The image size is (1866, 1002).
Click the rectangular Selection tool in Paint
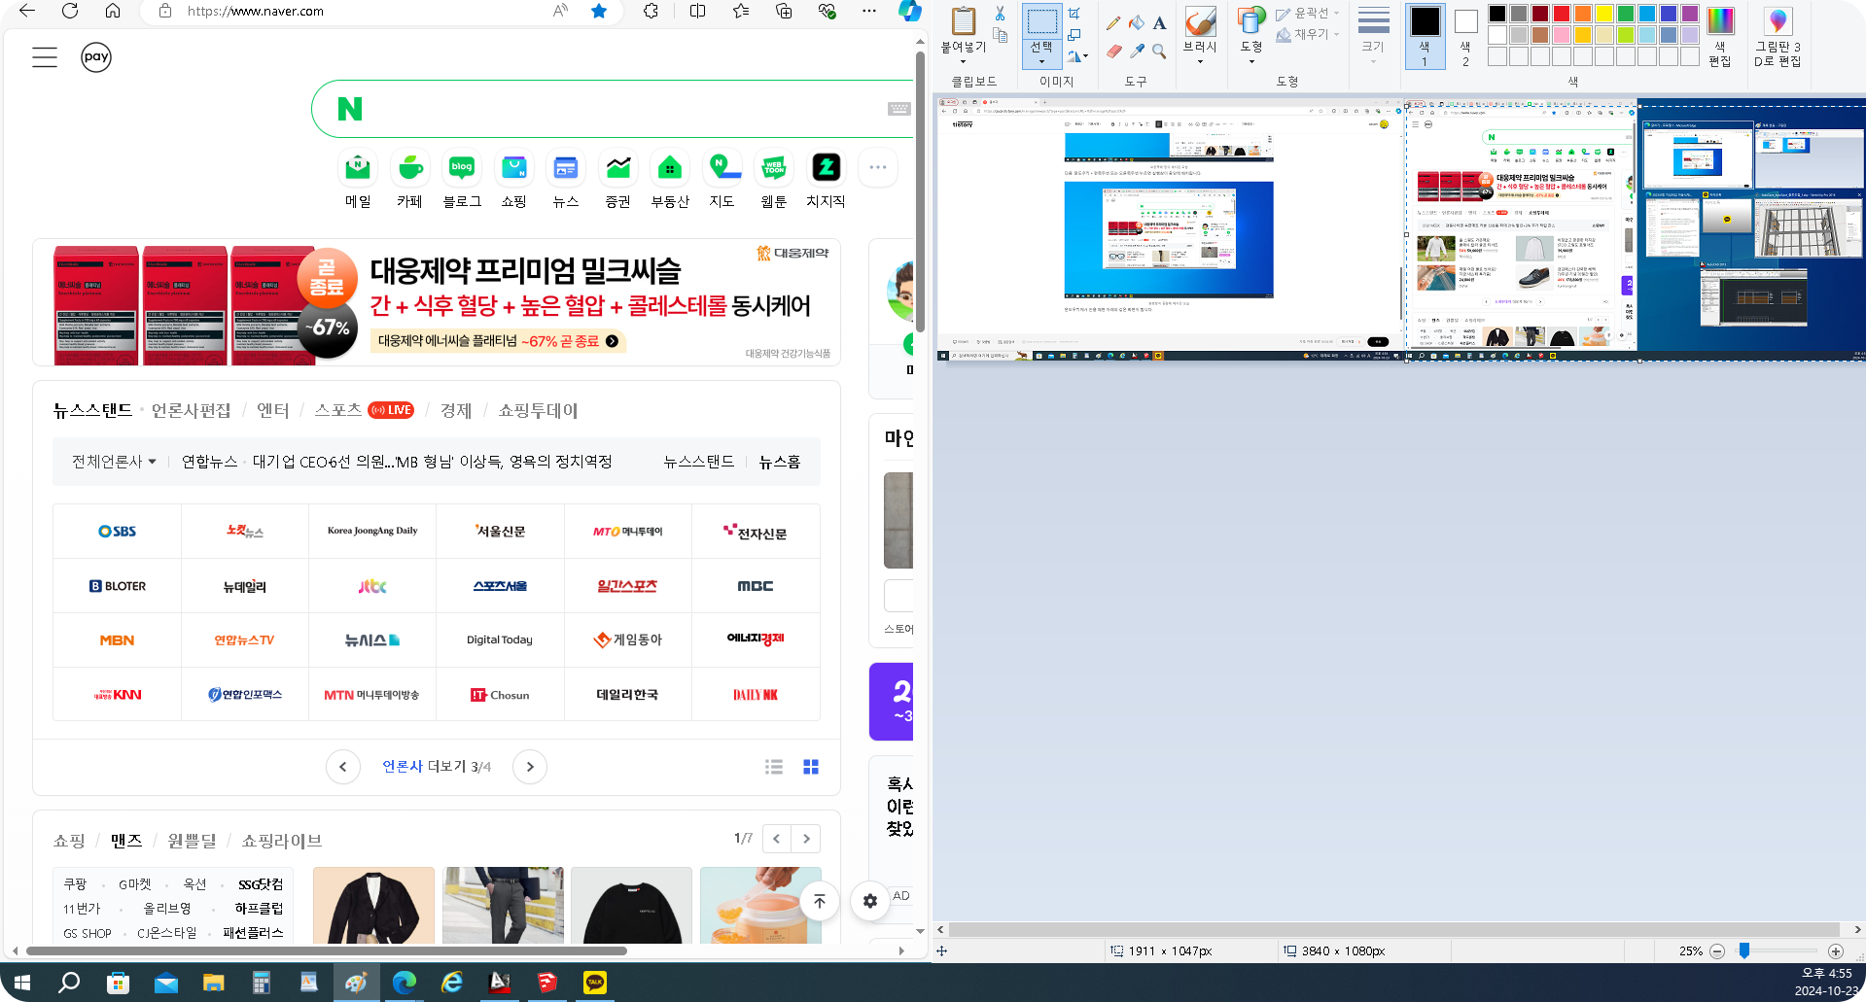pyautogui.click(x=1041, y=22)
